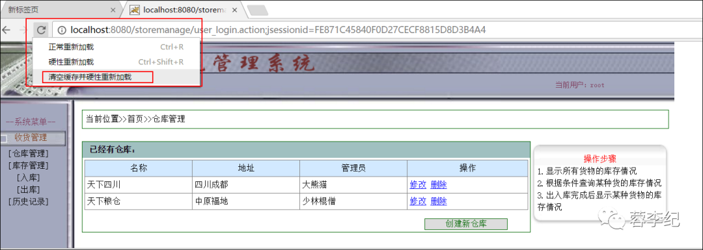The height and width of the screenshot is (250, 703).
Task: Click the 当前位置>>首页>>仓库管理 breadcrumb text
Action: click(x=135, y=119)
